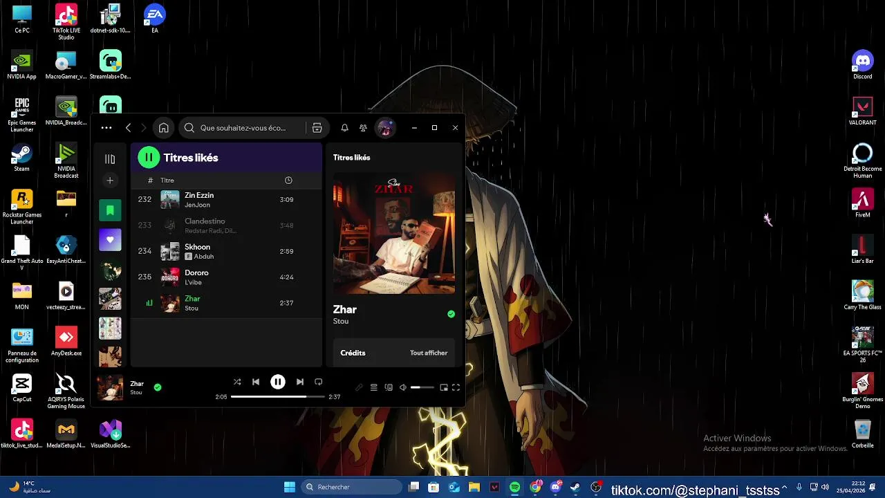Skip to previous track
This screenshot has width=885, height=498.
point(256,382)
